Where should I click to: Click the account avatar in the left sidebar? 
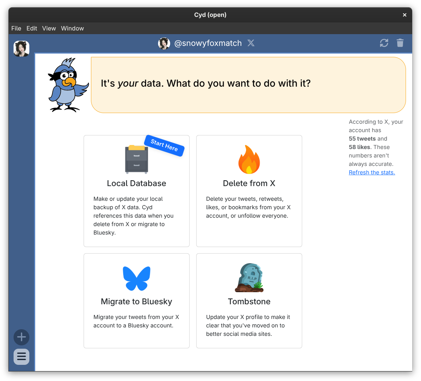pos(22,48)
